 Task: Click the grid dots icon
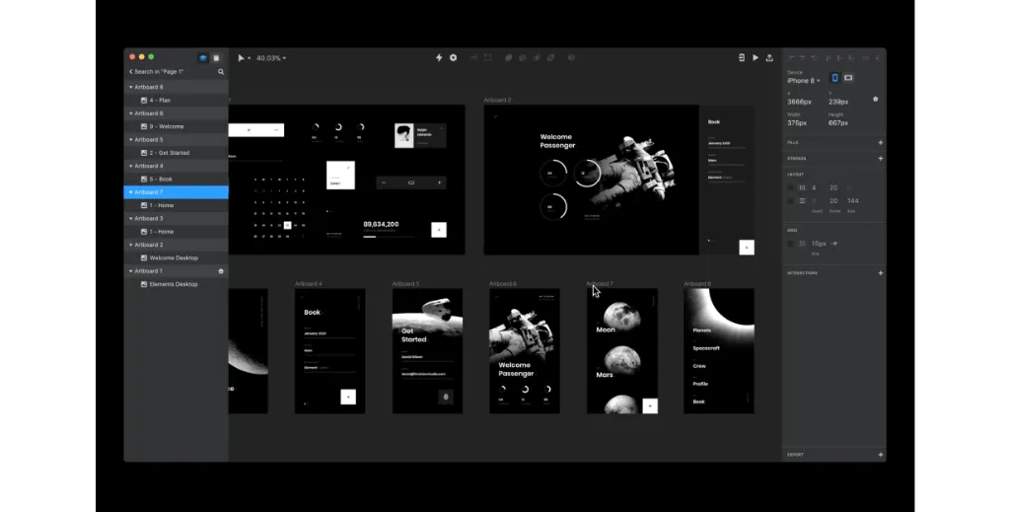pyautogui.click(x=802, y=244)
